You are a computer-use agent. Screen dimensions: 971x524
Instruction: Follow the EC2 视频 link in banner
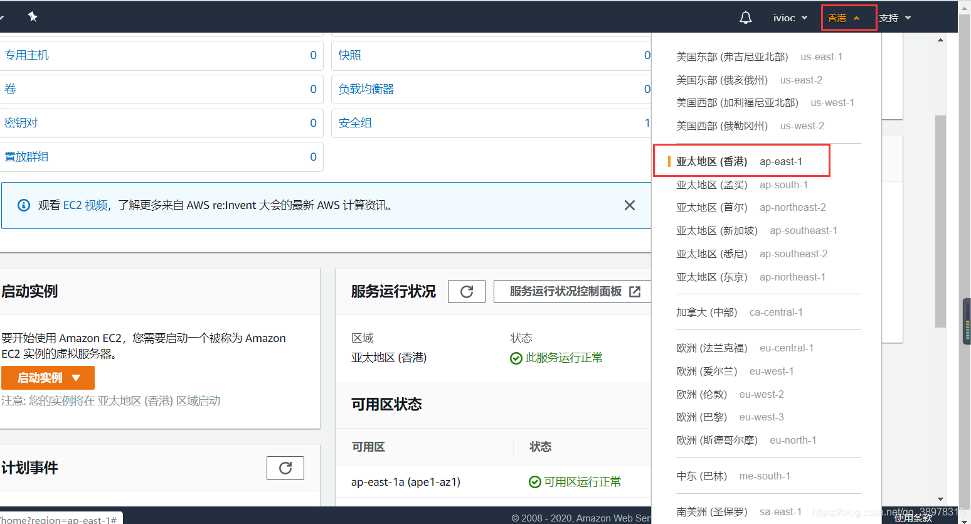coord(85,205)
